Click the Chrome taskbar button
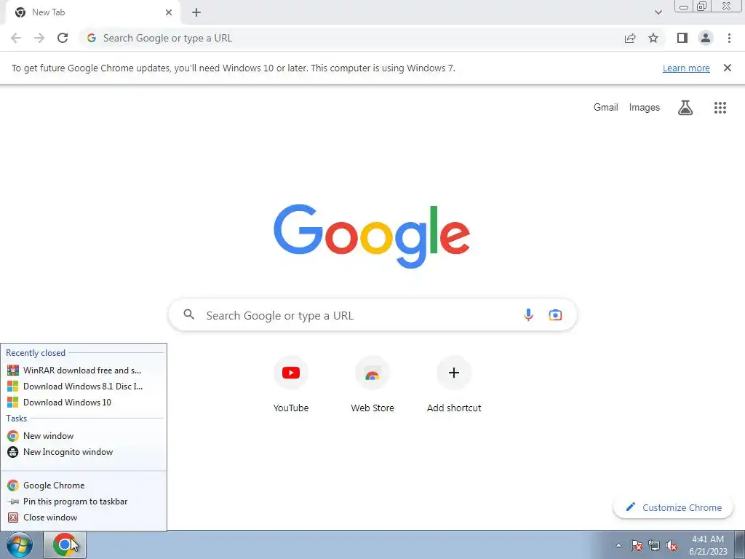The width and height of the screenshot is (745, 559). tap(65, 544)
